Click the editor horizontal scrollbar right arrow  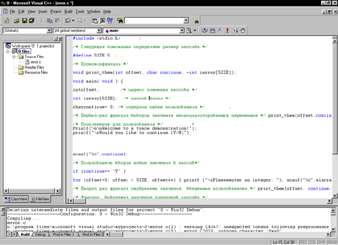click(329, 200)
